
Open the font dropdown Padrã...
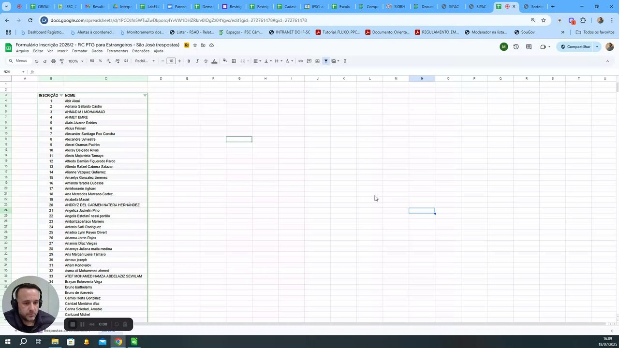click(145, 61)
